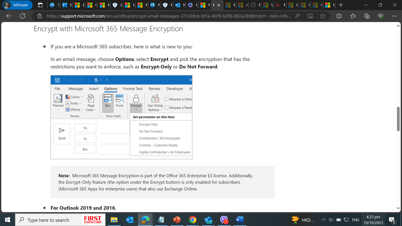Screen dimensions: 402x226
Task: Open the Favorites list
Action: [x=353, y=16]
